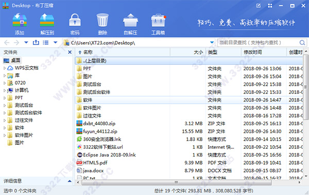Open view mode dropdown arrow

coord(56,43)
